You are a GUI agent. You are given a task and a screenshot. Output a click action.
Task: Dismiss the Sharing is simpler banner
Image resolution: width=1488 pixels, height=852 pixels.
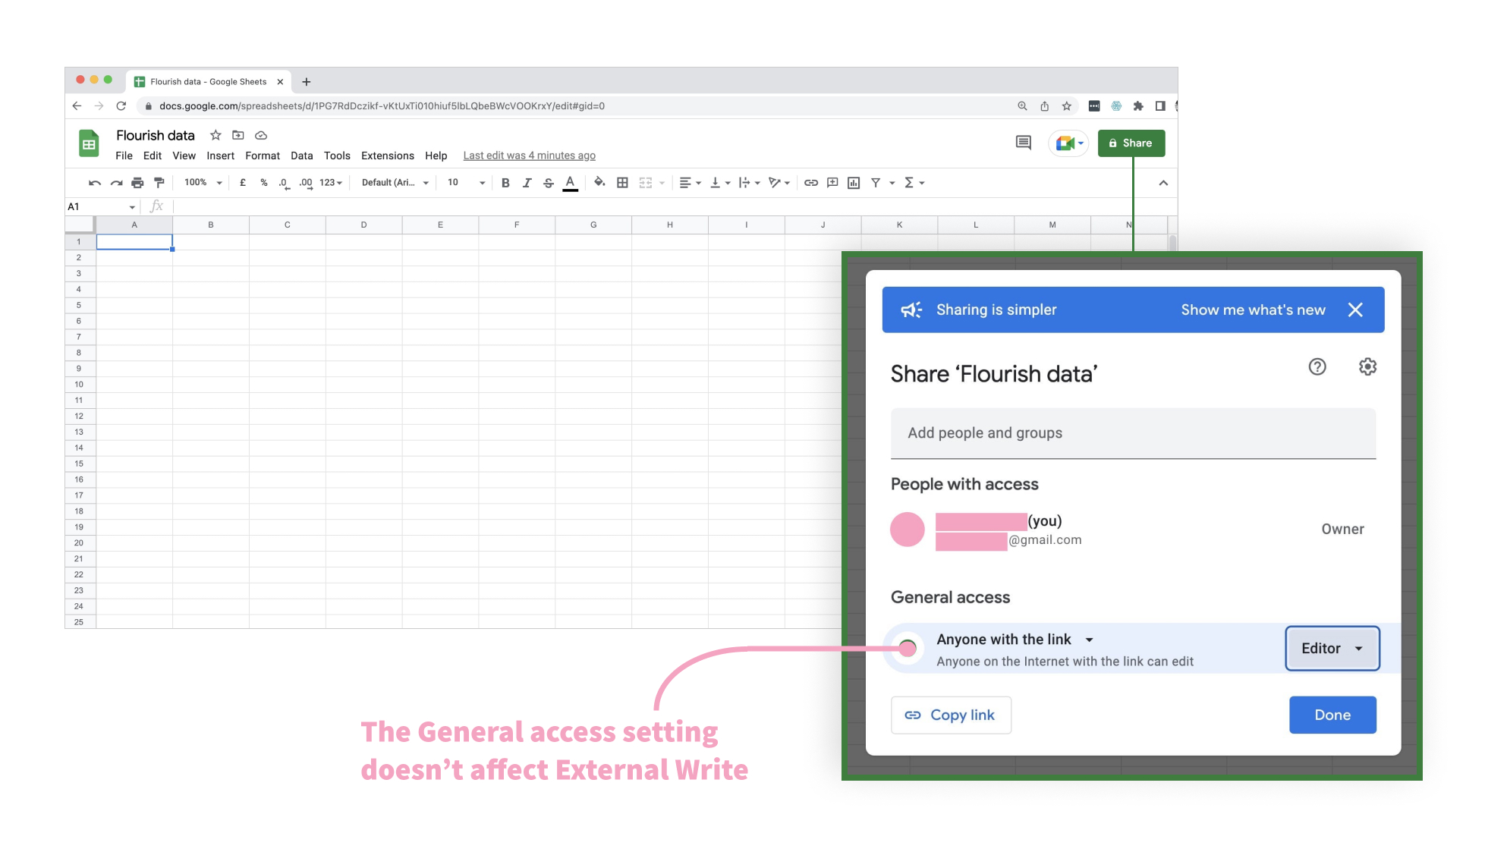pos(1356,310)
